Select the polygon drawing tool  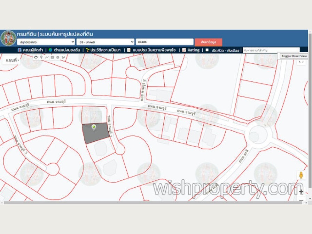pyautogui.click(x=63, y=57)
